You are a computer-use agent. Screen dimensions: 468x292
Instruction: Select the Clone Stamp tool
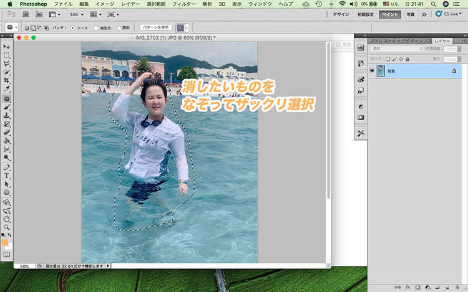[x=7, y=115]
